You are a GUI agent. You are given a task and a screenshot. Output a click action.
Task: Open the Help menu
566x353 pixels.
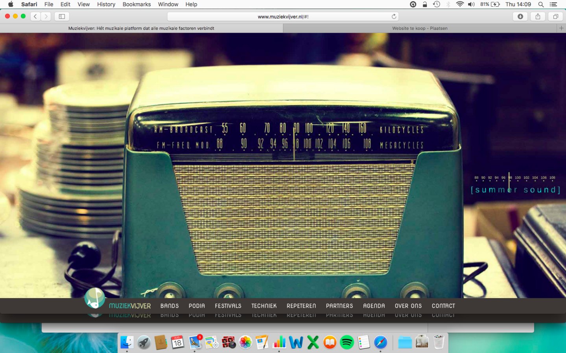191,4
